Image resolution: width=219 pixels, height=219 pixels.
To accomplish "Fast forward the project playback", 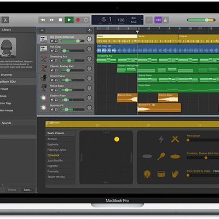I will (x=51, y=20).
